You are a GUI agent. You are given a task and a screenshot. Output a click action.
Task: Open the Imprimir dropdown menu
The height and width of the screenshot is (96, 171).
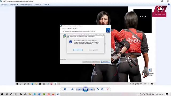14,5
